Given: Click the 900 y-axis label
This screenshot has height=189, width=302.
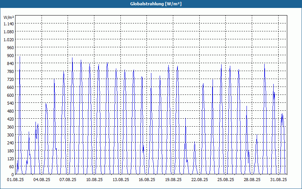Looking at the screenshot, I should (11, 56).
